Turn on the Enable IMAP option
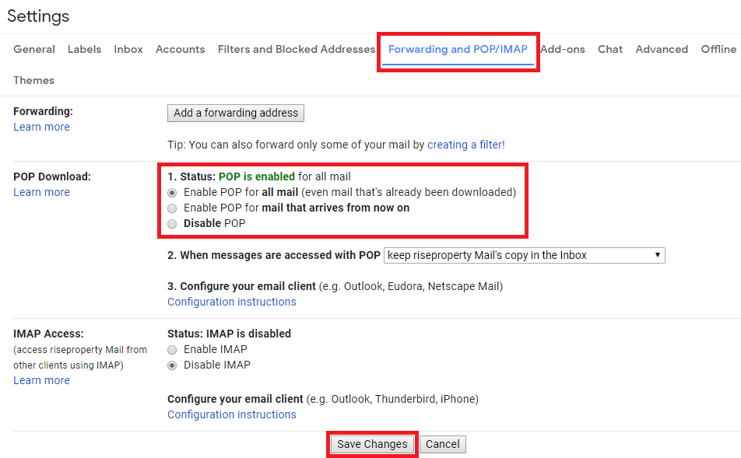 pos(173,349)
